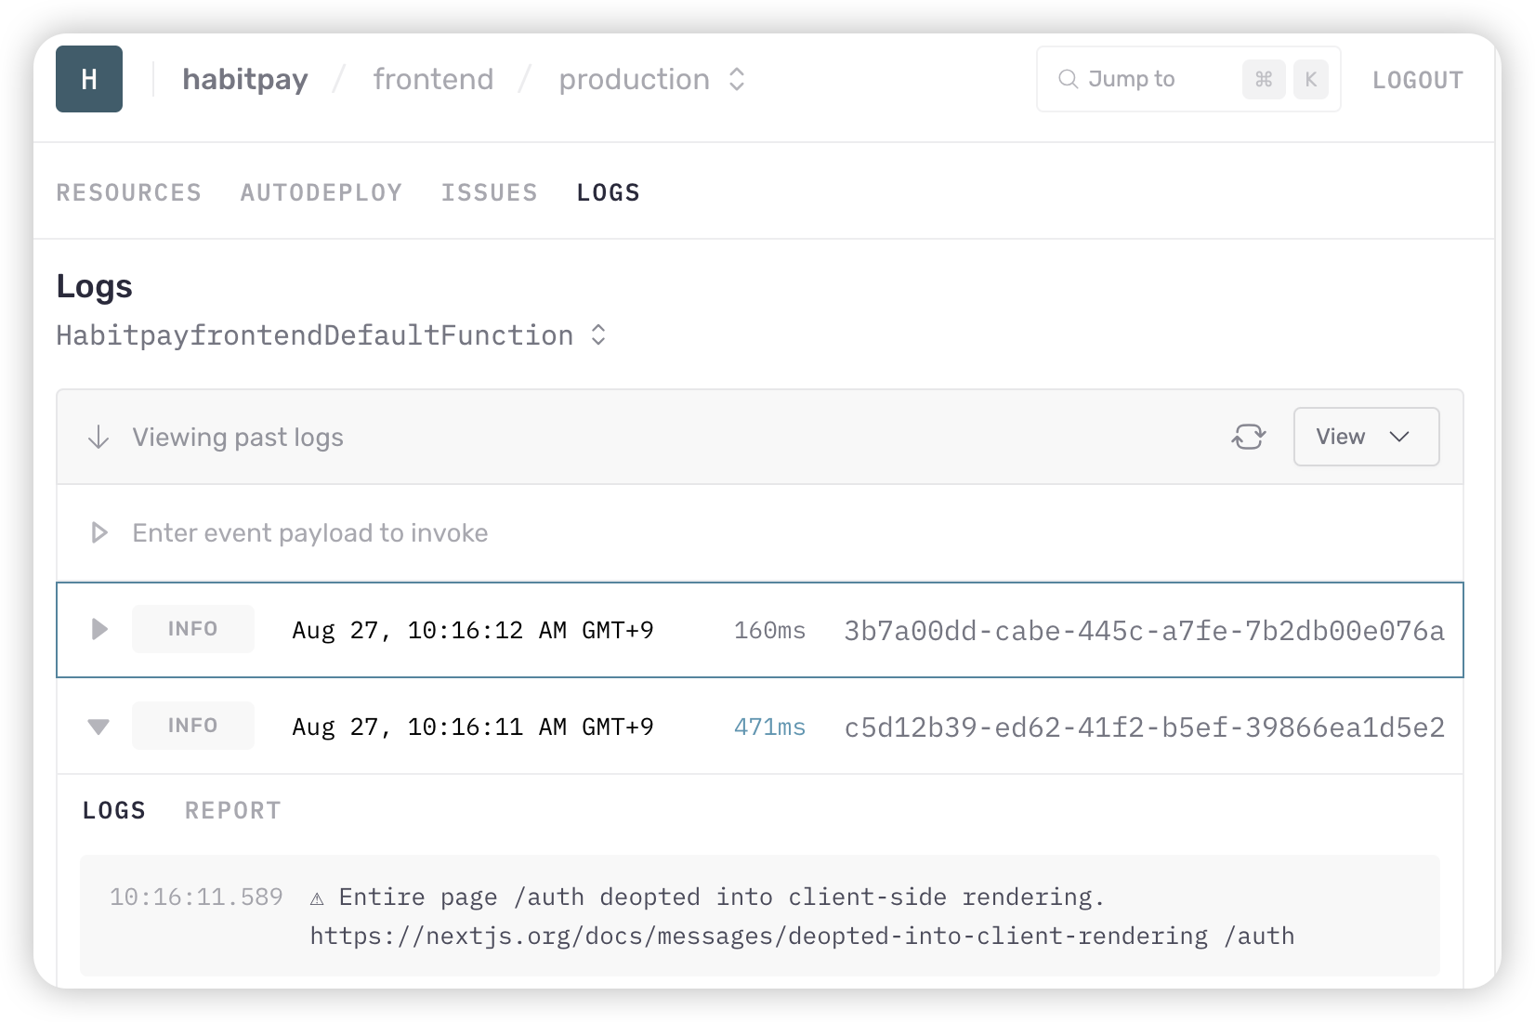Collapse the 10:16:11 AM log entry

tap(98, 727)
